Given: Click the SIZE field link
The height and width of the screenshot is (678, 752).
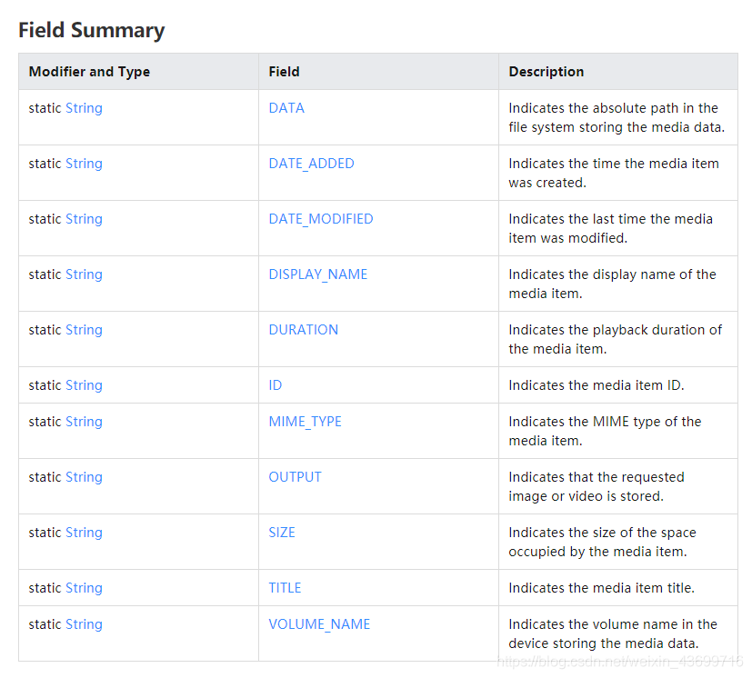Looking at the screenshot, I should click(282, 533).
